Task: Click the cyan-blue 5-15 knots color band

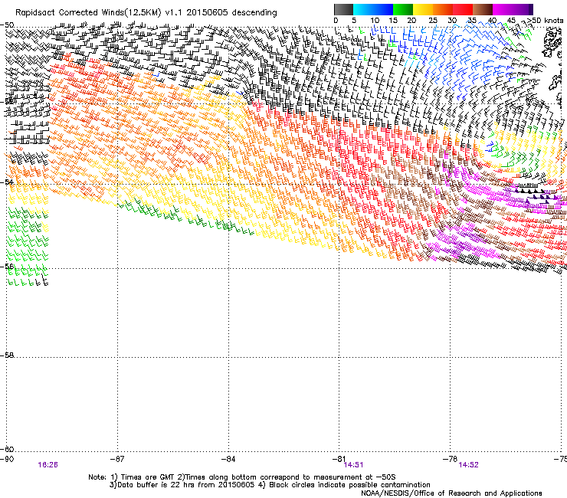Action: pos(373,9)
